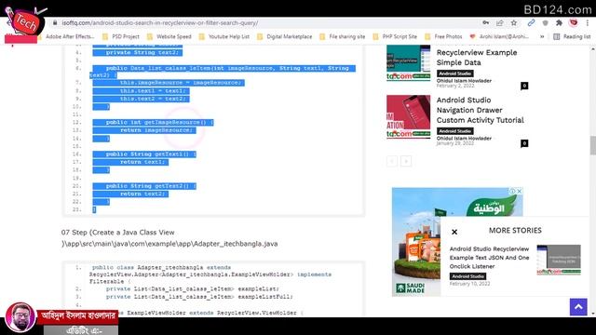Click Android Studio tag under Recyclerview article
The height and width of the screenshot is (335, 596).
click(x=455, y=74)
